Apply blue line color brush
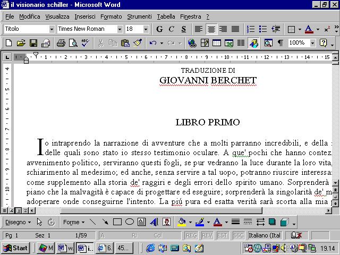This screenshot has width=340, height=255. [200, 222]
